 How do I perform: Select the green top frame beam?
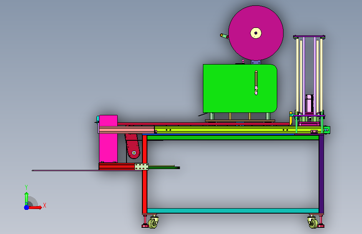coord(233,137)
